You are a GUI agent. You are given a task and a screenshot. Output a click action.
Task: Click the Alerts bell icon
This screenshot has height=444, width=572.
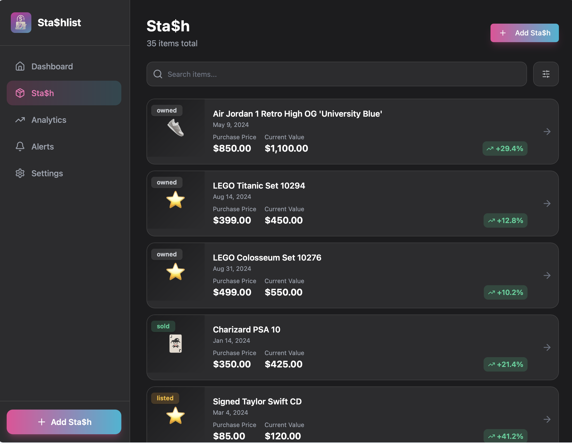pyautogui.click(x=20, y=147)
